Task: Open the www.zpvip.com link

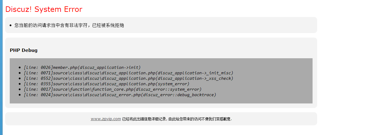Action: (106, 119)
